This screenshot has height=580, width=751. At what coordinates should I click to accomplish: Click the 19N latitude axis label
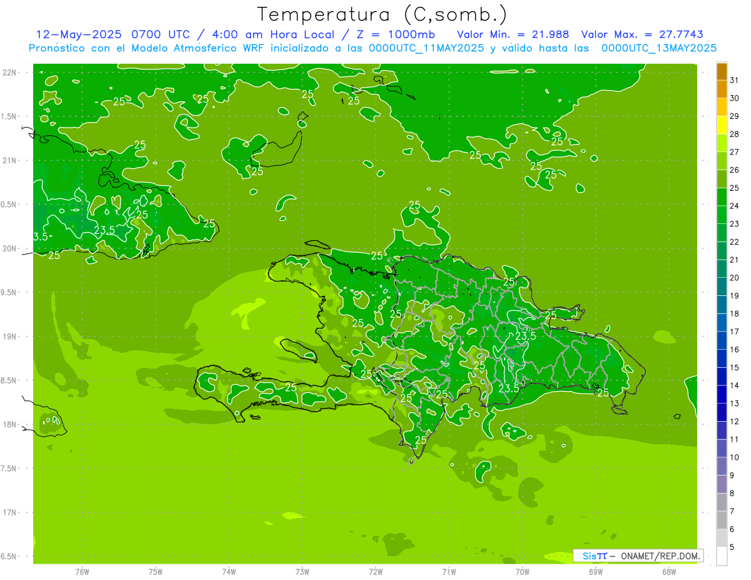coord(11,337)
